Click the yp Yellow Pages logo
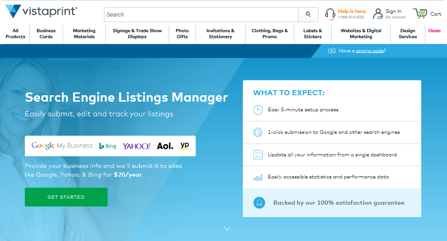447x241 pixels. [x=185, y=145]
